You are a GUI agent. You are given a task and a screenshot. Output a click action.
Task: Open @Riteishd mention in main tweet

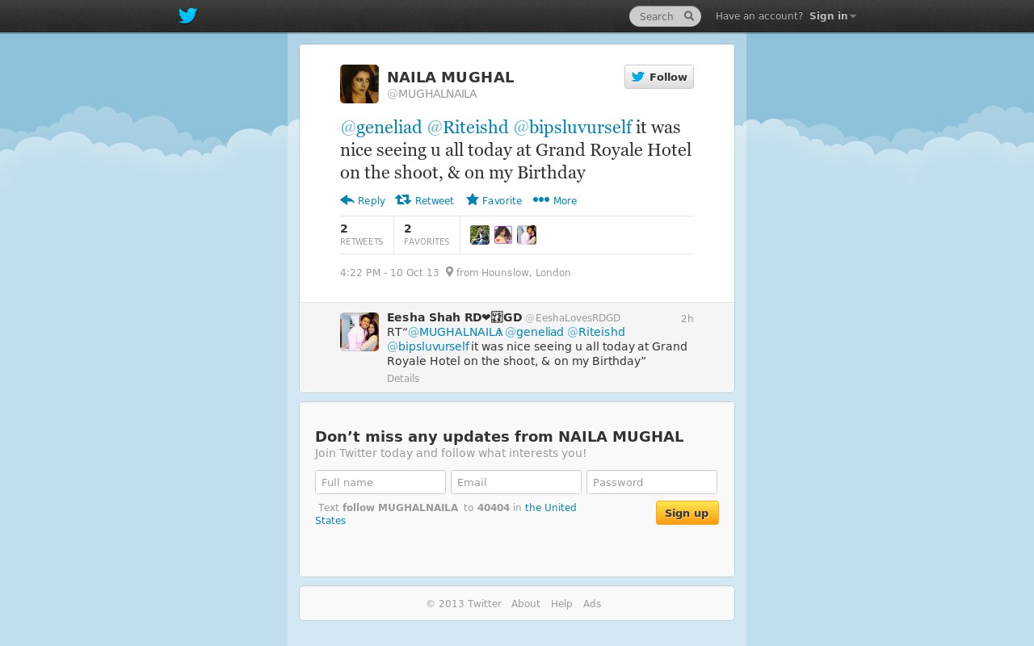pos(468,128)
